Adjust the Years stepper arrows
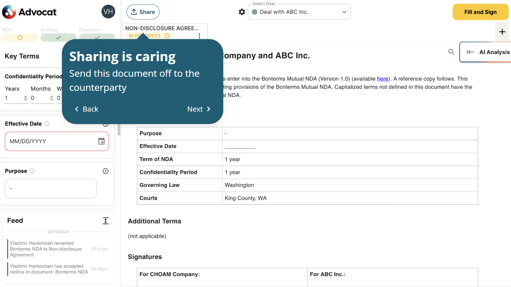Viewport: 511px width, 287px height. coord(26,98)
